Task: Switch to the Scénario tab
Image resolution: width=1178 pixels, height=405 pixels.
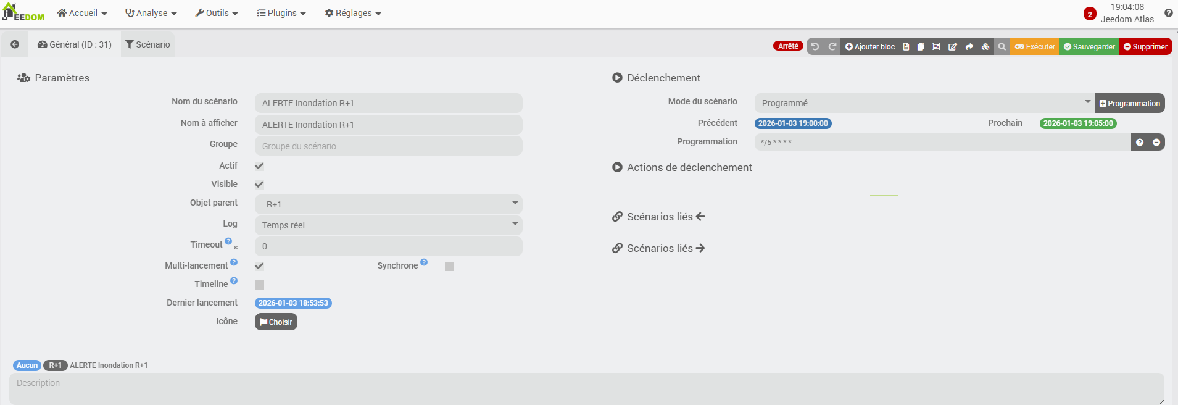Action: tap(147, 44)
